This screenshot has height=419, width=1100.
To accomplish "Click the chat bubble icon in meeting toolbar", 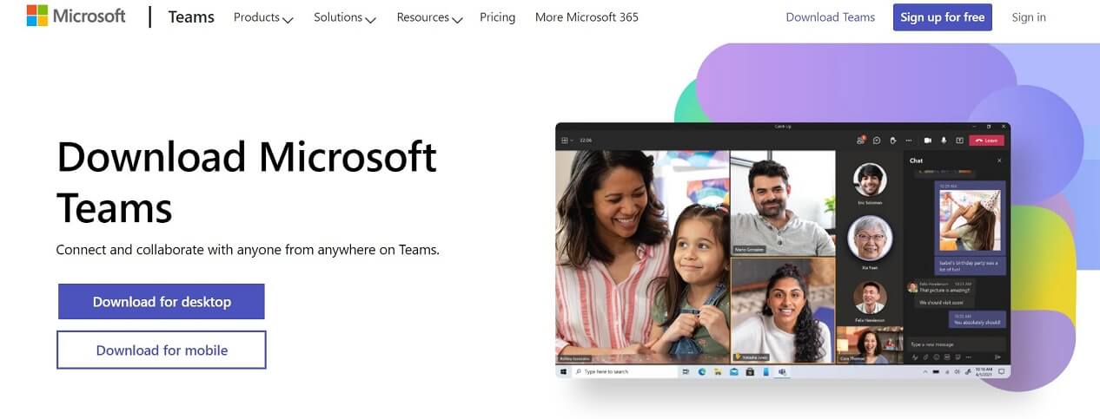I will 877,141.
